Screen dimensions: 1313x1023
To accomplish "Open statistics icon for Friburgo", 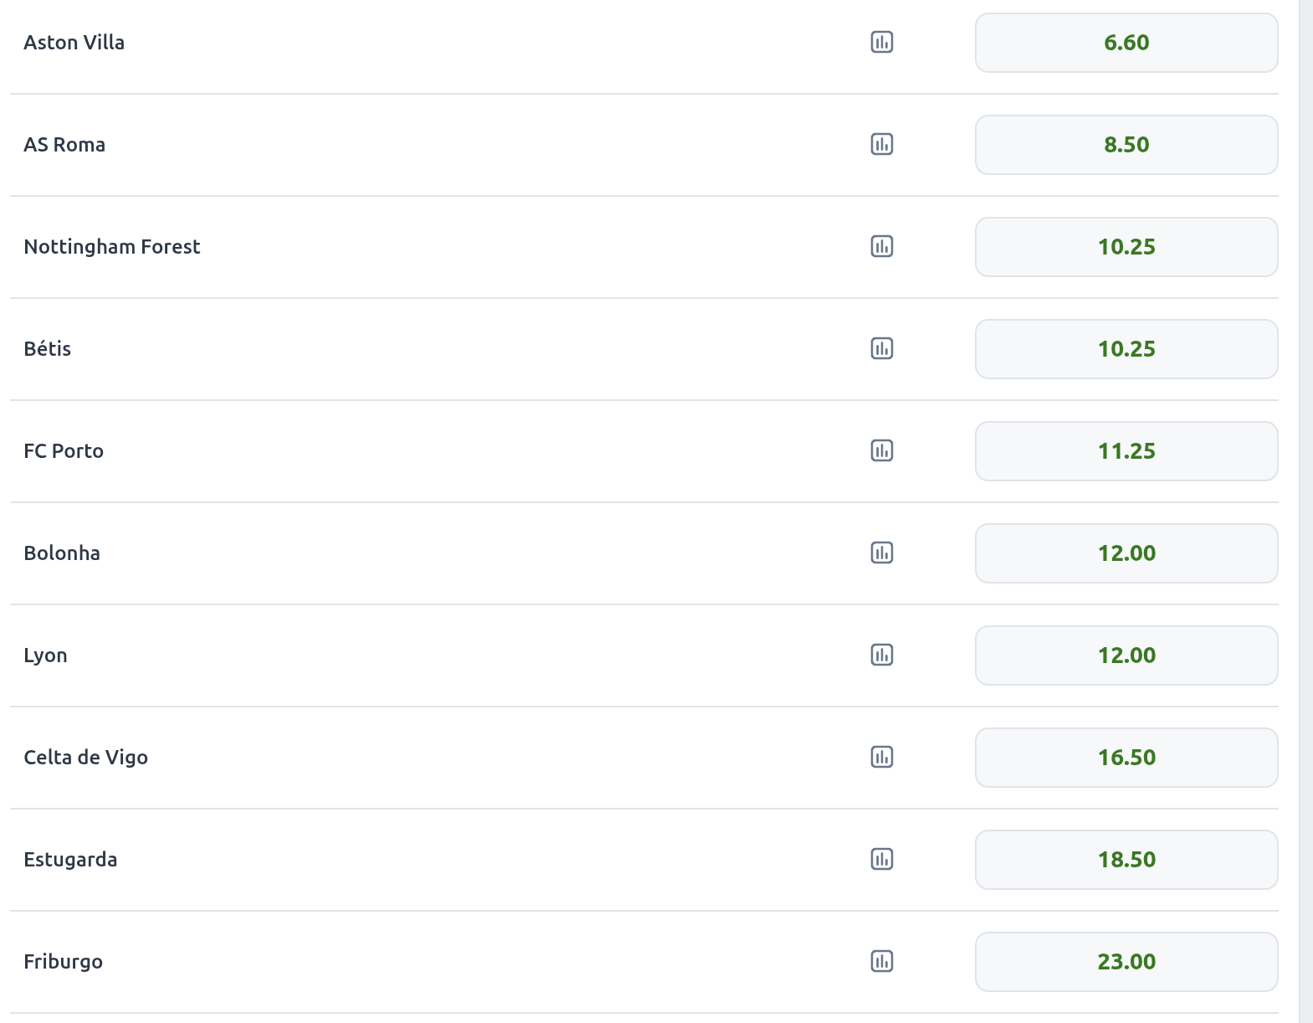I will tap(882, 961).
